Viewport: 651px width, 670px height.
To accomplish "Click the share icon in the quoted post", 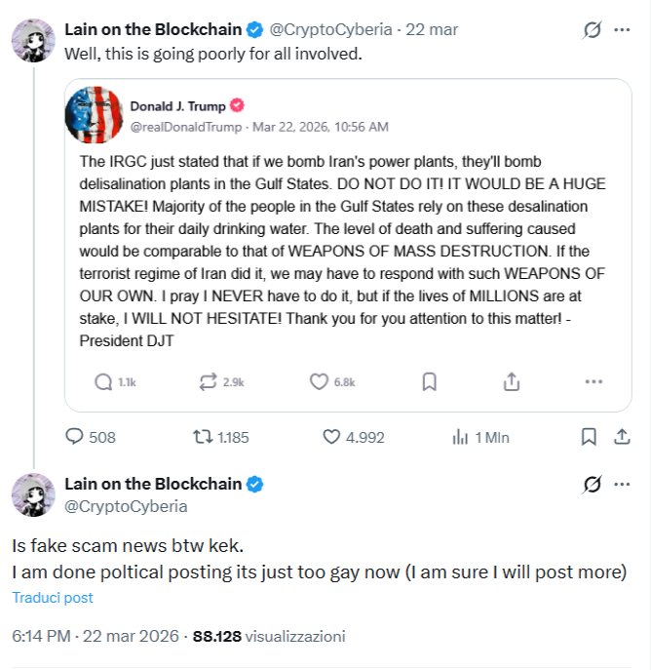I will [x=512, y=383].
